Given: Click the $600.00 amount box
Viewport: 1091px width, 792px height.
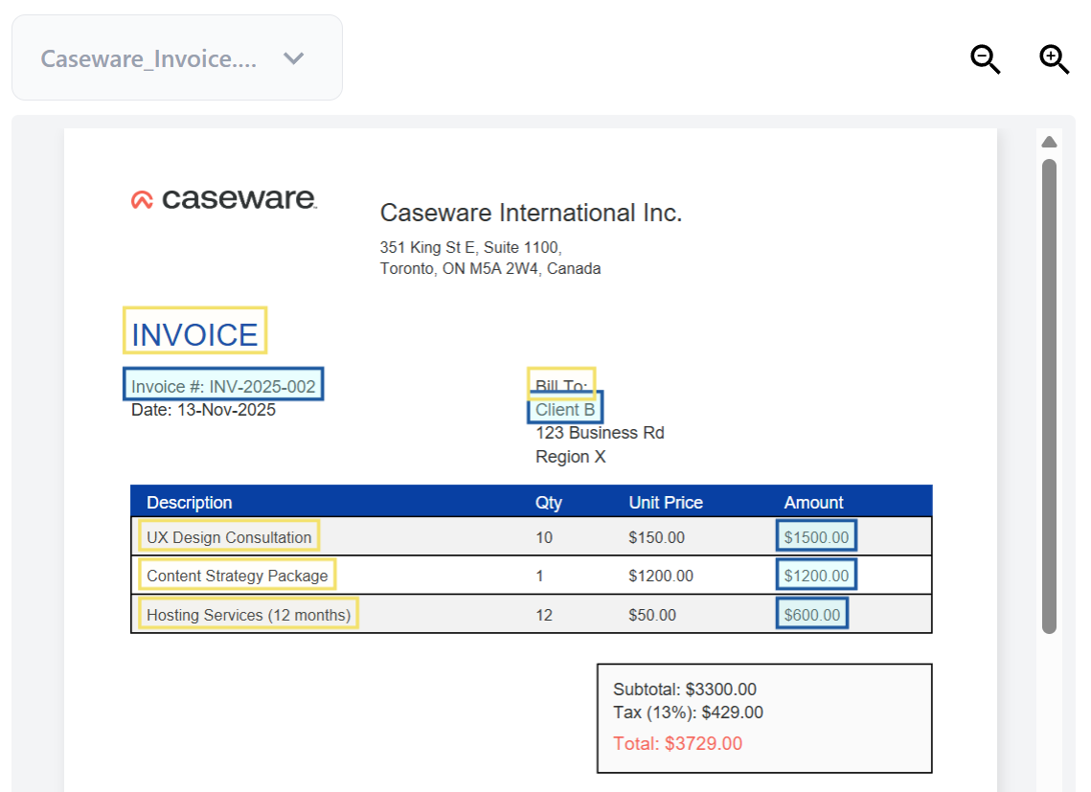Looking at the screenshot, I should click(811, 614).
